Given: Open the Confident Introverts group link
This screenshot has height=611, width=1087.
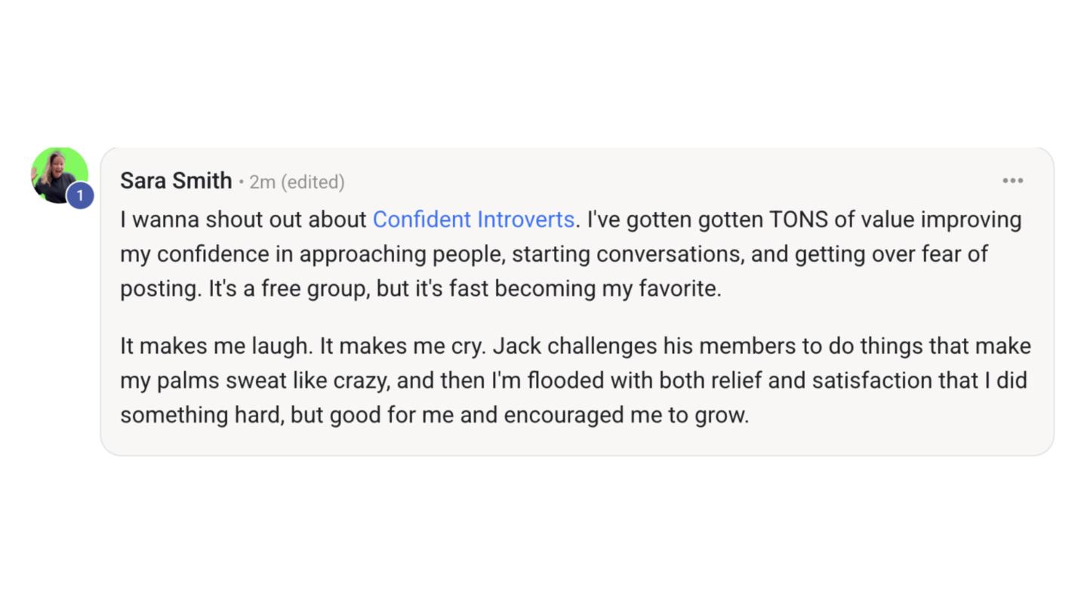Looking at the screenshot, I should [x=473, y=220].
